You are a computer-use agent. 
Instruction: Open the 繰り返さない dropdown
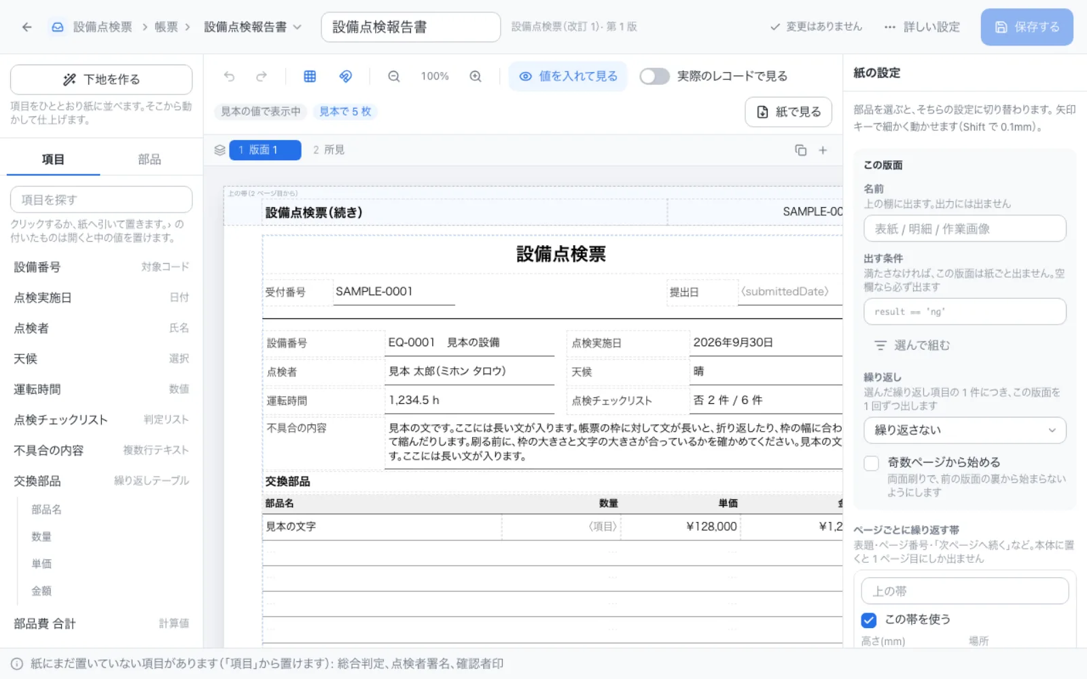point(965,430)
